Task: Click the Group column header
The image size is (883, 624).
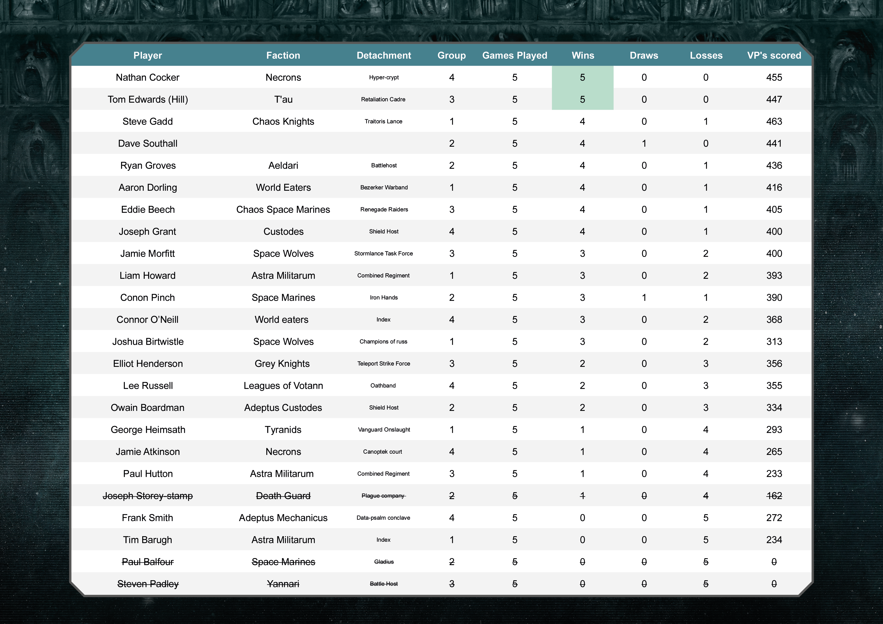Action: point(452,55)
